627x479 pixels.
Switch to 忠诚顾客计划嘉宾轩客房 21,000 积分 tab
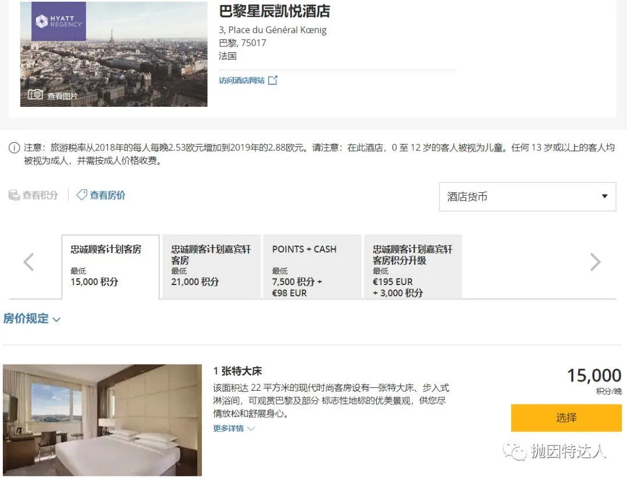[211, 266]
